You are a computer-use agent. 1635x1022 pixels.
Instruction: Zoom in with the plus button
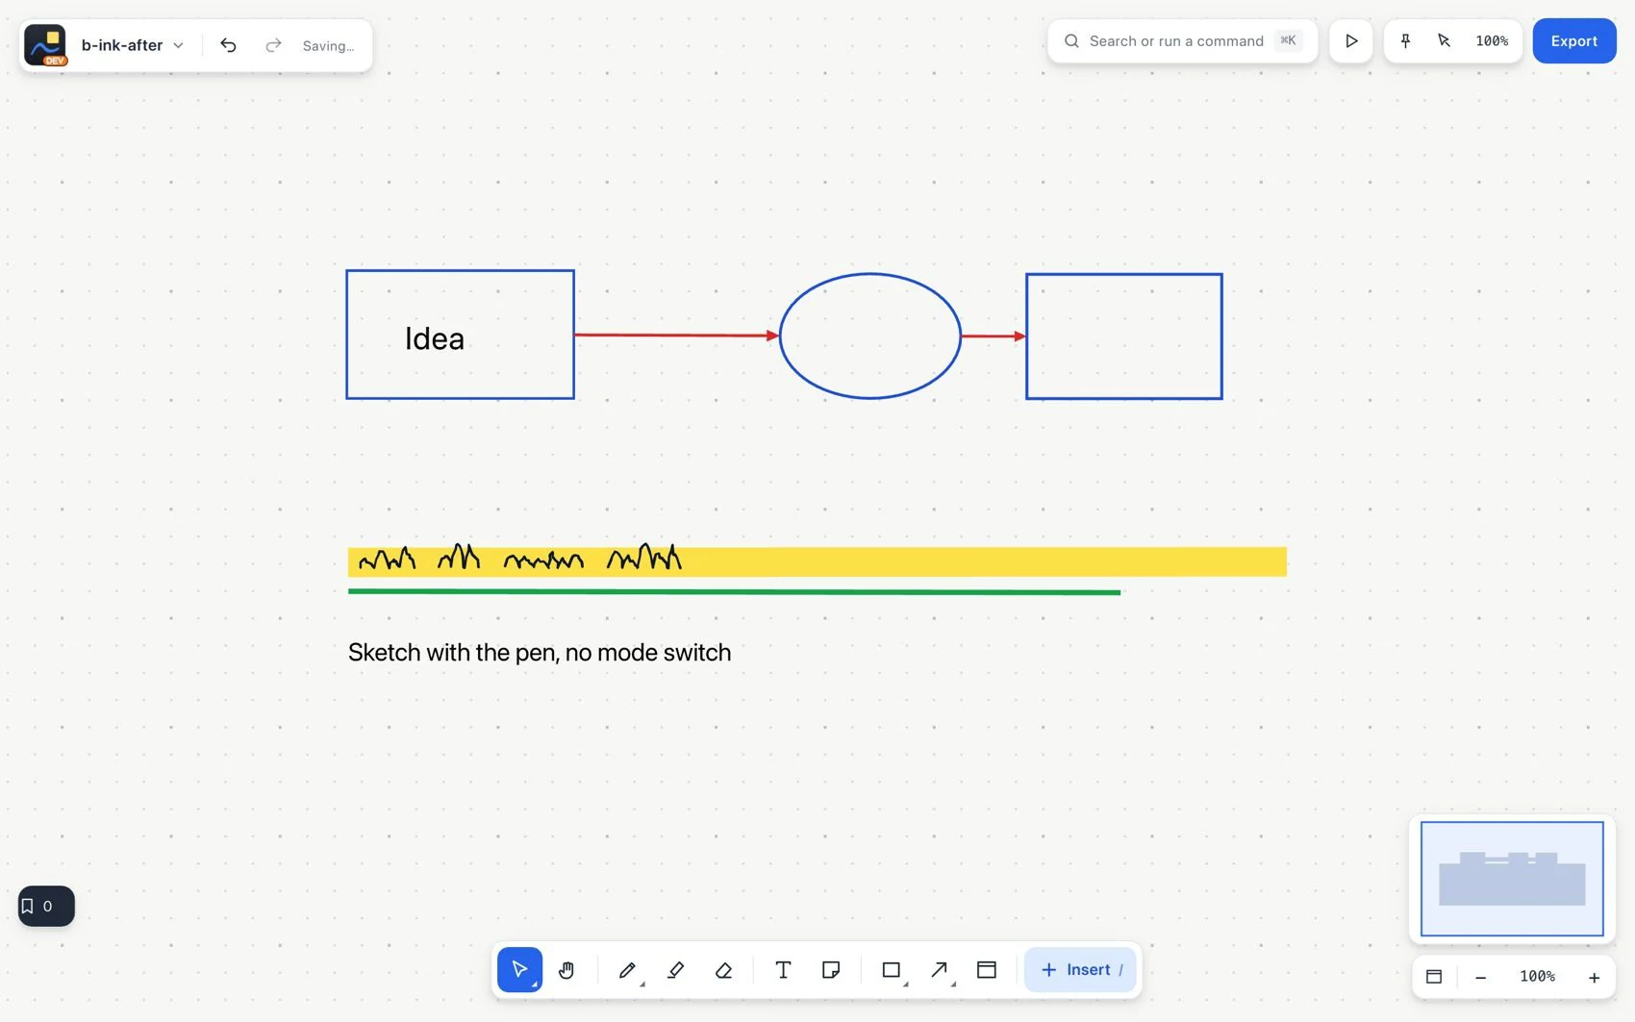click(x=1594, y=977)
